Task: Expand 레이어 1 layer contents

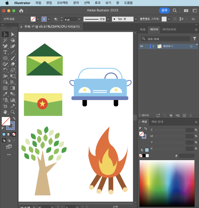Action: pyautogui.click(x=153, y=46)
